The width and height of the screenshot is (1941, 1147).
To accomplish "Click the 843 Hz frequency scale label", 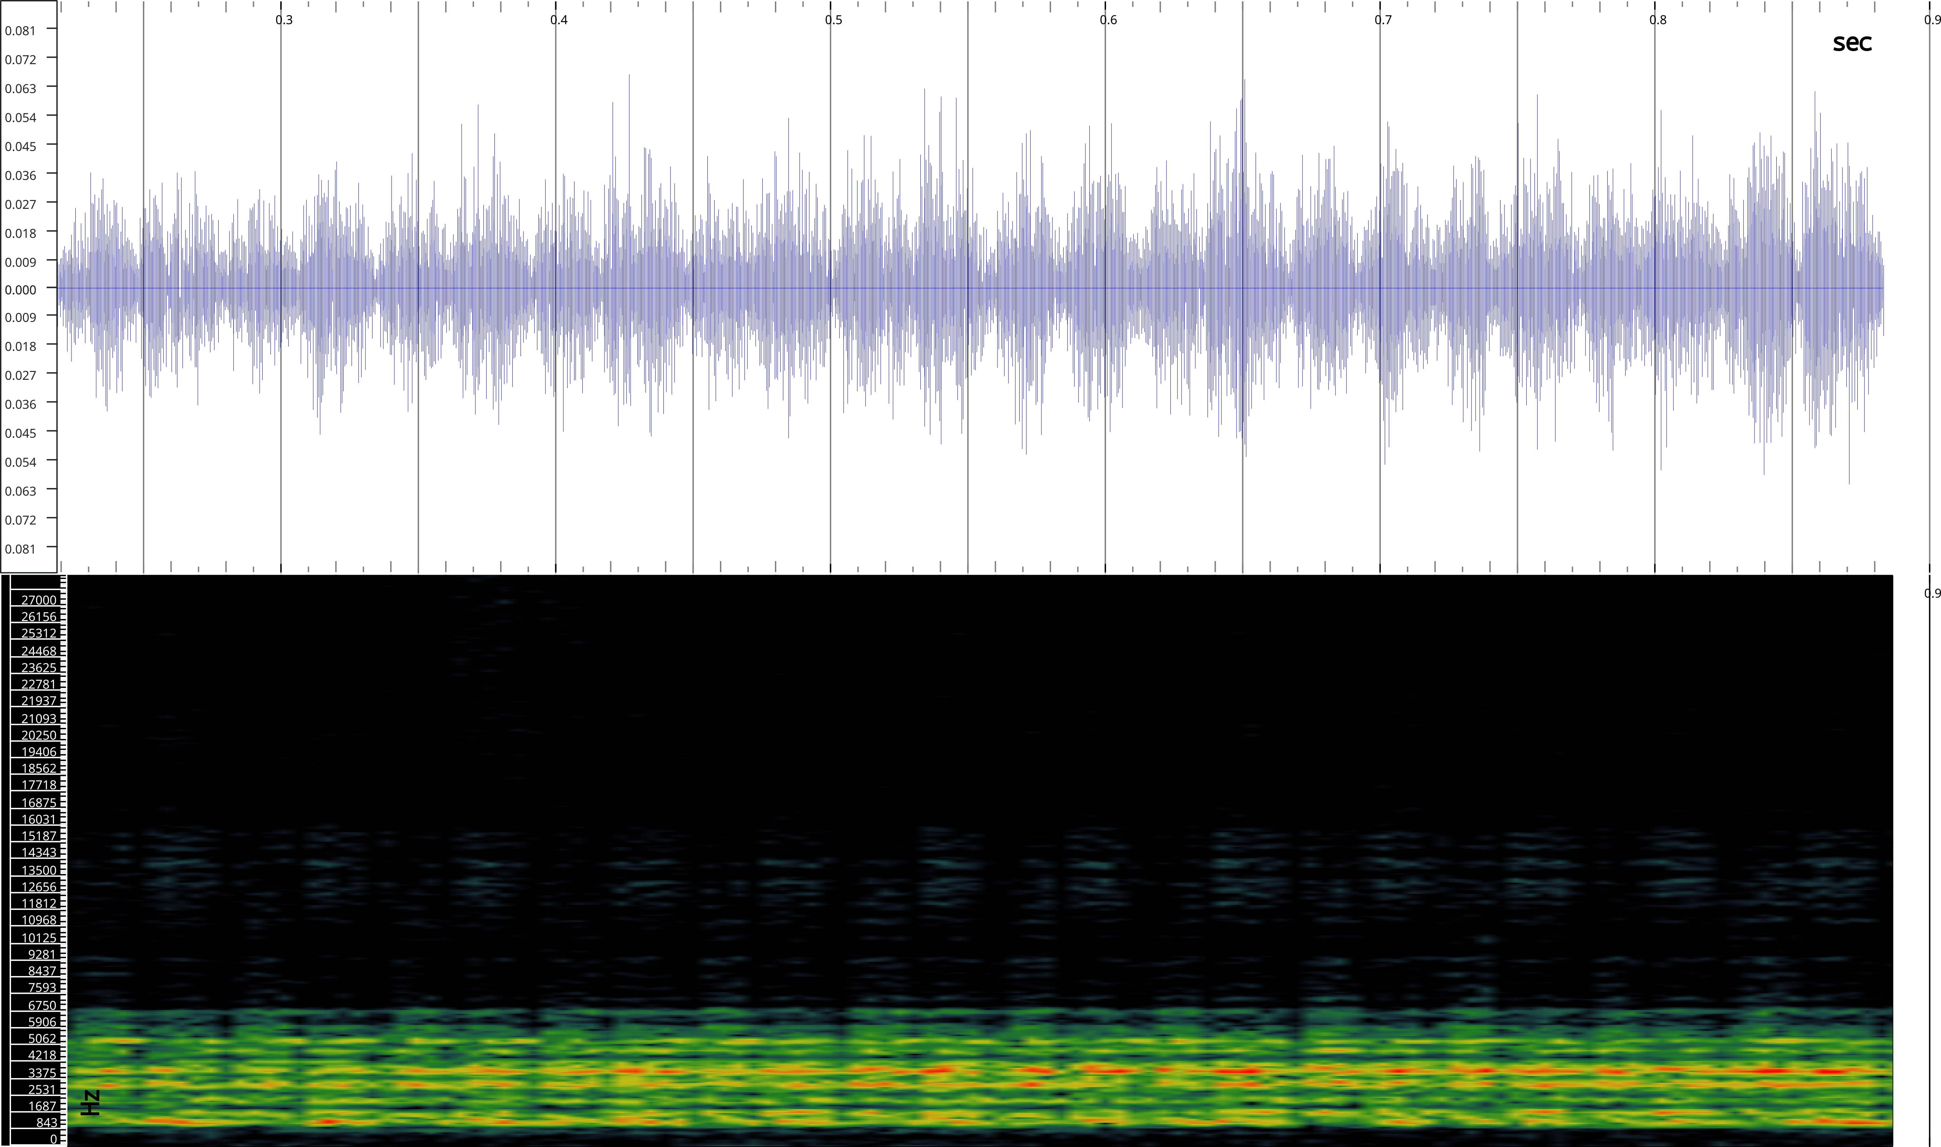I will pos(46,1123).
